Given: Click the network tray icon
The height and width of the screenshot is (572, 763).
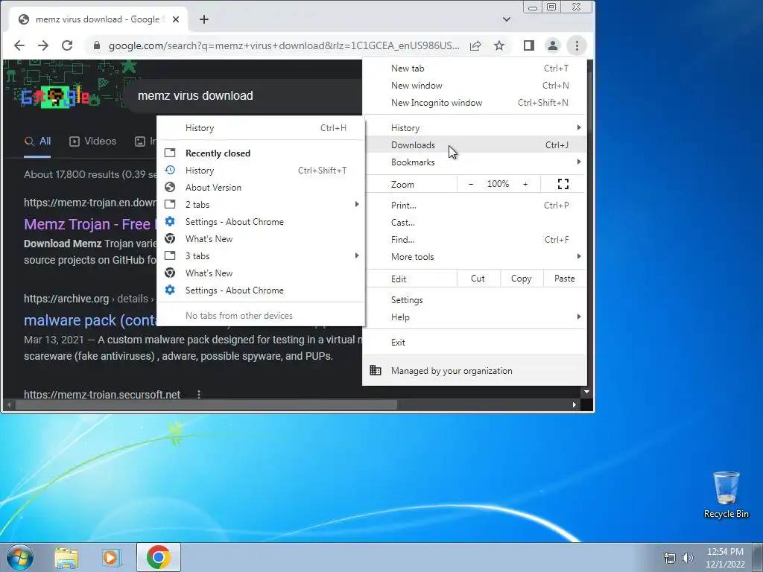Looking at the screenshot, I should (x=670, y=558).
